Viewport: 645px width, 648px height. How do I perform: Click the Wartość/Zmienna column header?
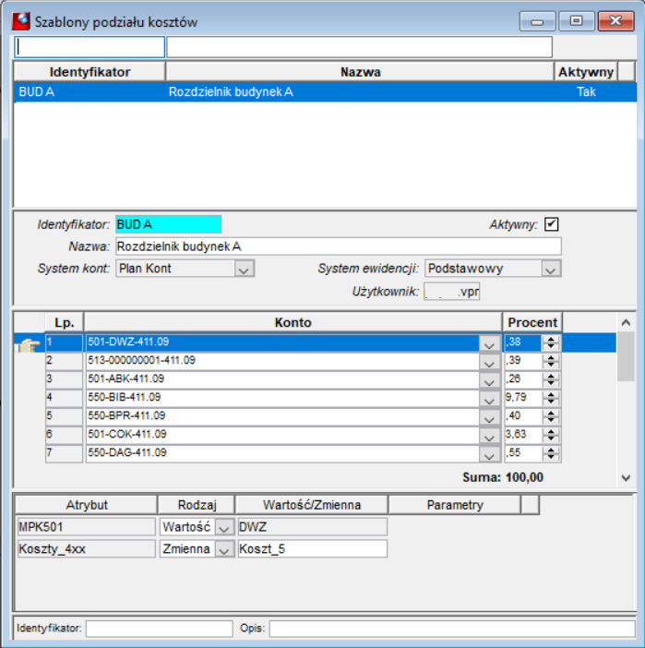[312, 505]
